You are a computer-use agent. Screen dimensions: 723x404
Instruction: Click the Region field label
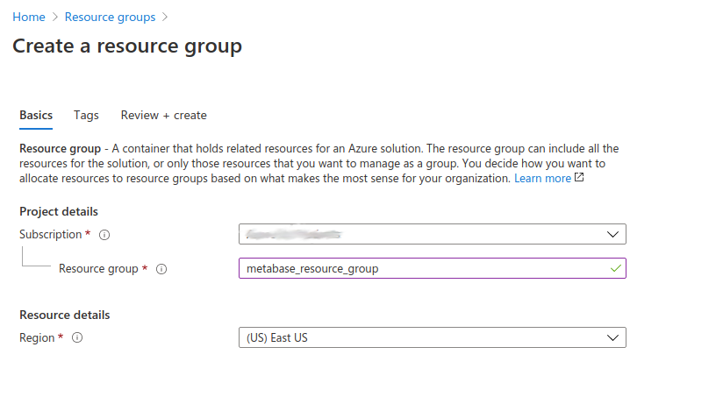37,337
